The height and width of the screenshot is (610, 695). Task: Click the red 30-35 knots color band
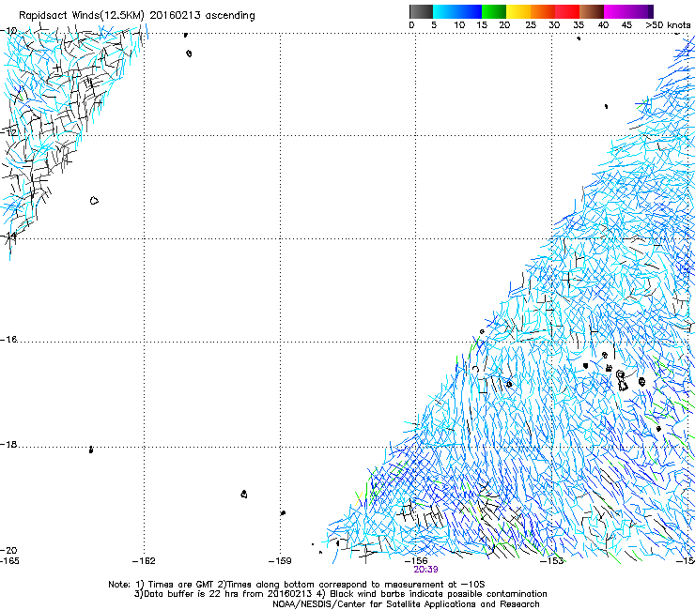(567, 11)
